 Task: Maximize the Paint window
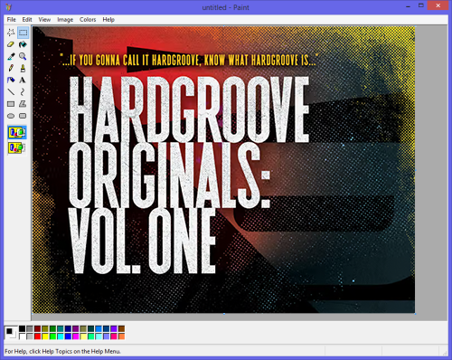tap(421, 5)
